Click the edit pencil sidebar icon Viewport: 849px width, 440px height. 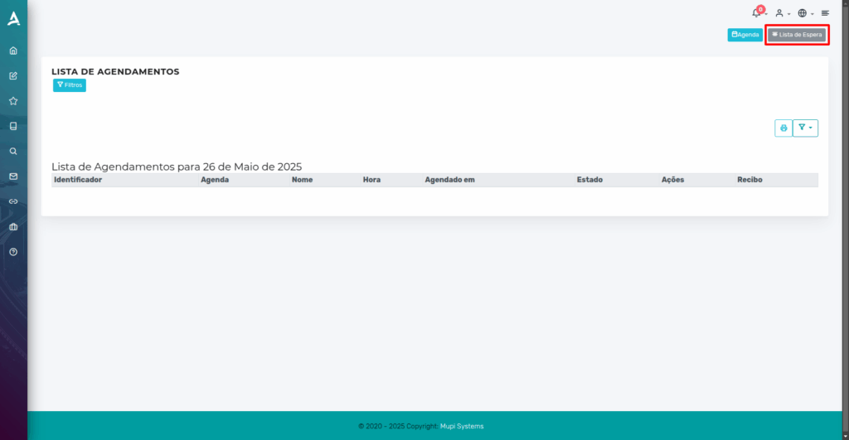click(13, 75)
